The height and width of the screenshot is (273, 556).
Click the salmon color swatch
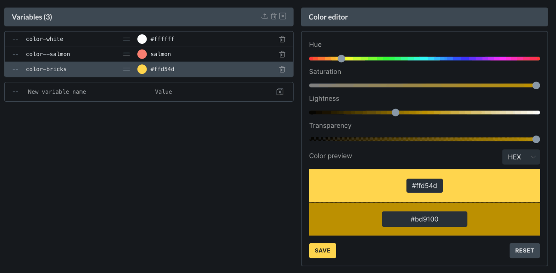tap(142, 54)
